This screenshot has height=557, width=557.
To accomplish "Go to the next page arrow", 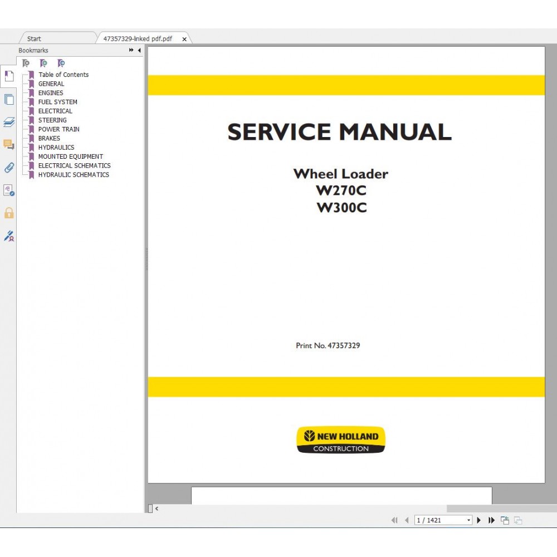I will tap(479, 520).
